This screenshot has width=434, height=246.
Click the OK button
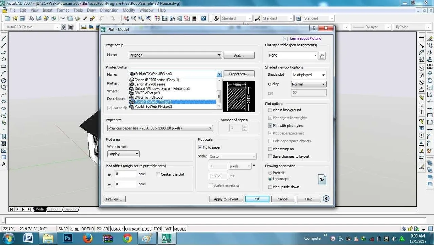pos(257,199)
